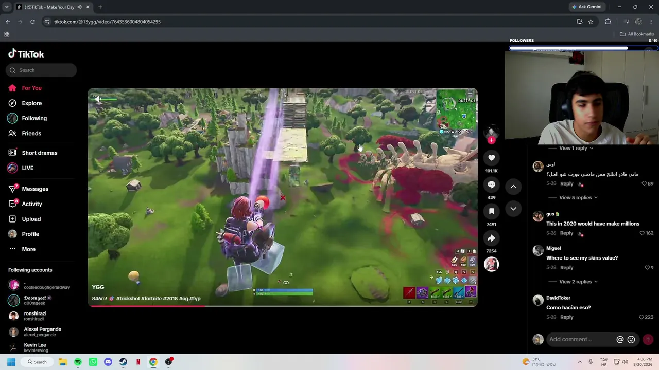The image size is (659, 370).
Task: Open the Chrome extensions puzzle icon
Action: tap(608, 22)
